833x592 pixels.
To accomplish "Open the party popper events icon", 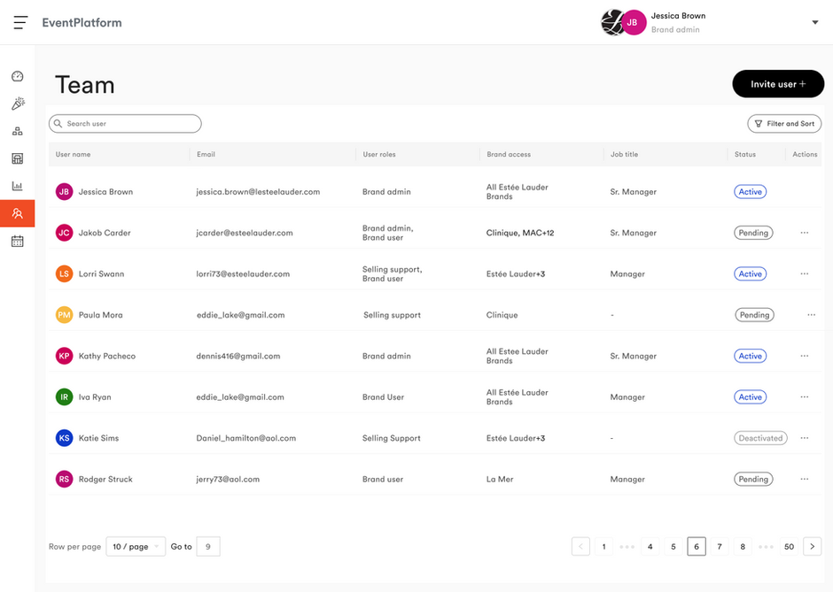I will (18, 104).
